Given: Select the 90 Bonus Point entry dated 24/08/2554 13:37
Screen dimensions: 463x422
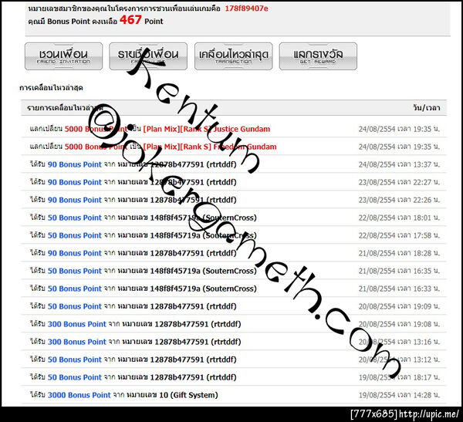Looking at the screenshot, I should tap(234, 164).
